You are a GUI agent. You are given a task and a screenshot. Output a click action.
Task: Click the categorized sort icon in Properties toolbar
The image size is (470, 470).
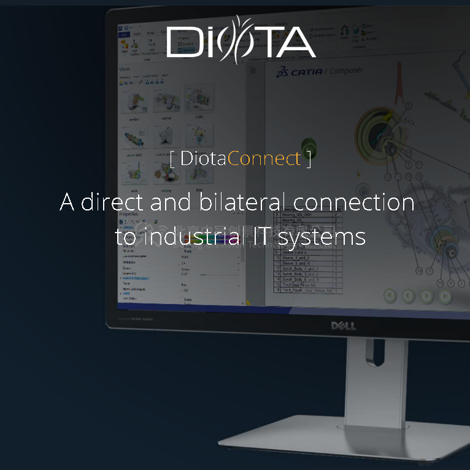tap(121, 222)
